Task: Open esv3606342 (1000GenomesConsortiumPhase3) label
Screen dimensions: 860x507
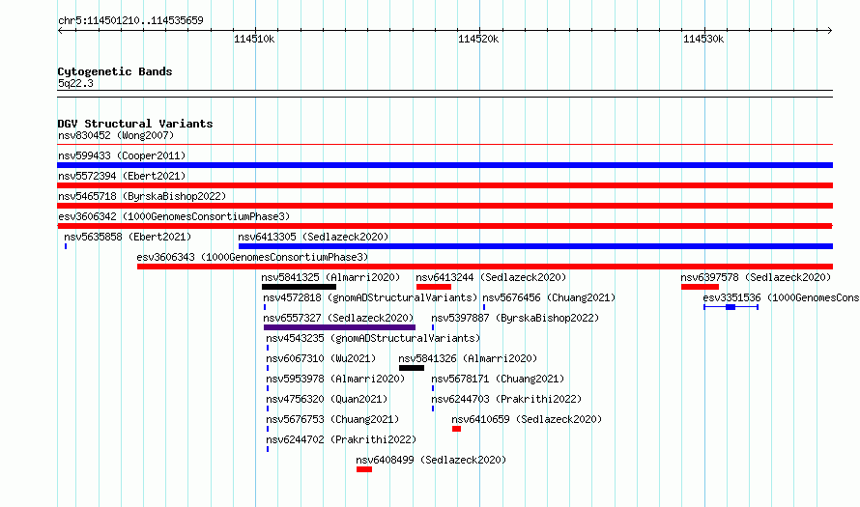Action: tap(174, 216)
